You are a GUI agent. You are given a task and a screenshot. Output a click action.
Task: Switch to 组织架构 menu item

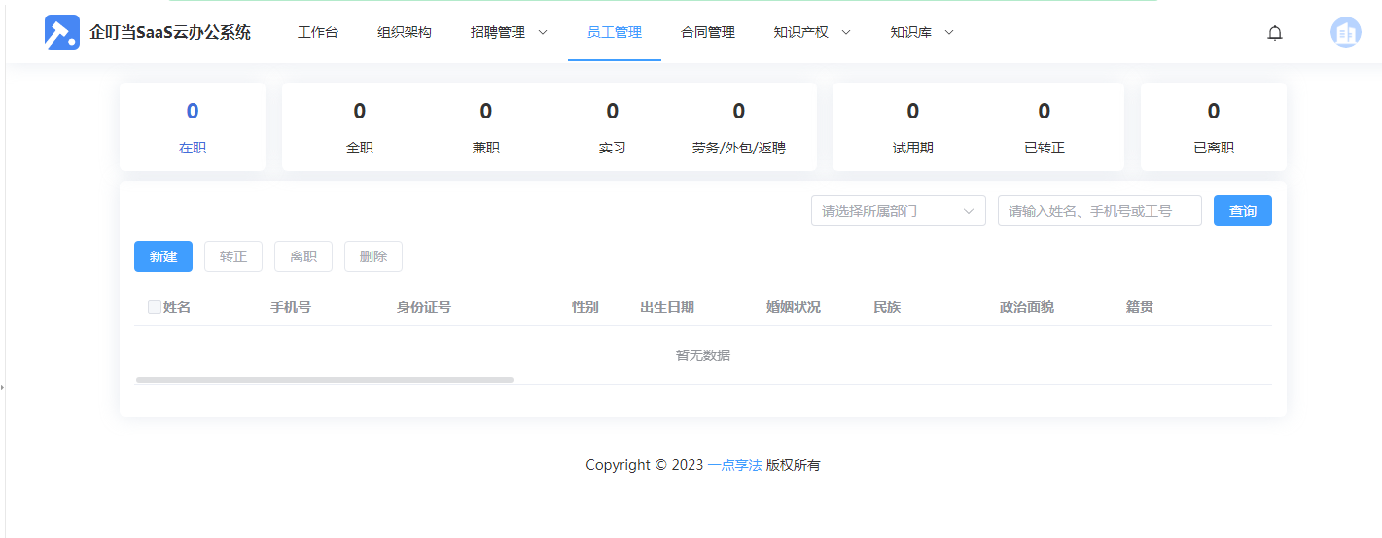405,32
